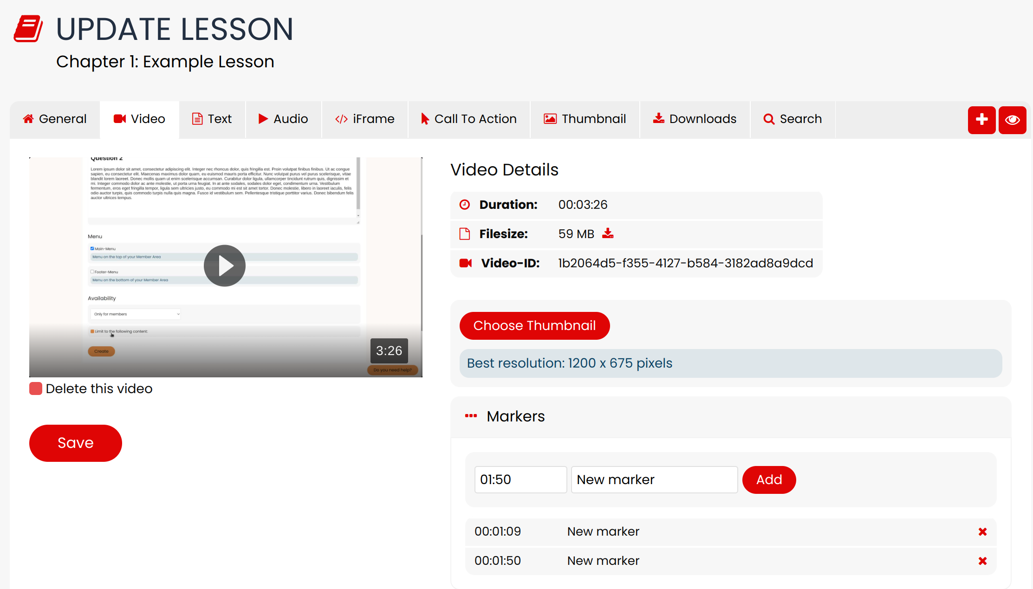Download the video file via filesize icon

pos(608,233)
